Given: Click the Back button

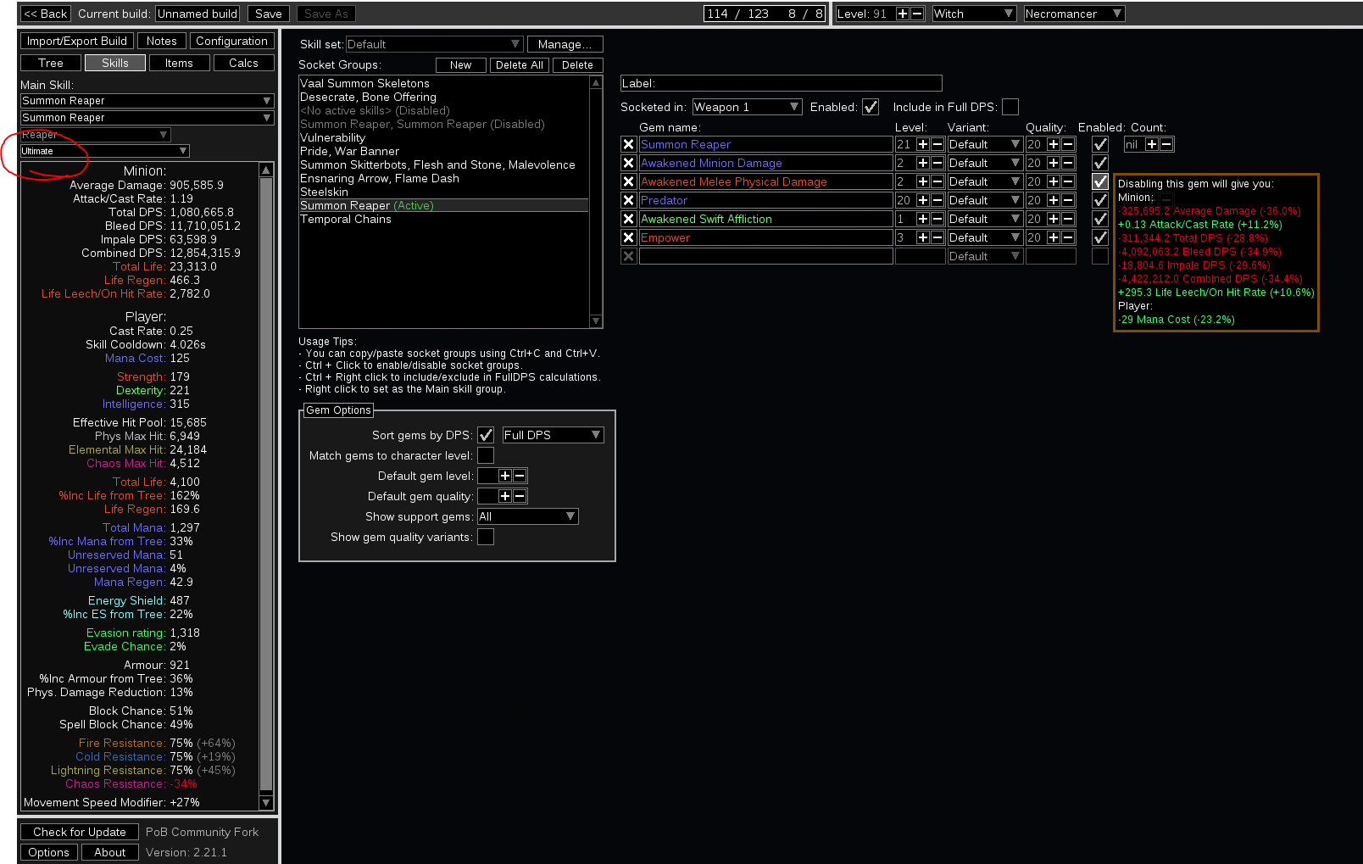Looking at the screenshot, I should 45,14.
